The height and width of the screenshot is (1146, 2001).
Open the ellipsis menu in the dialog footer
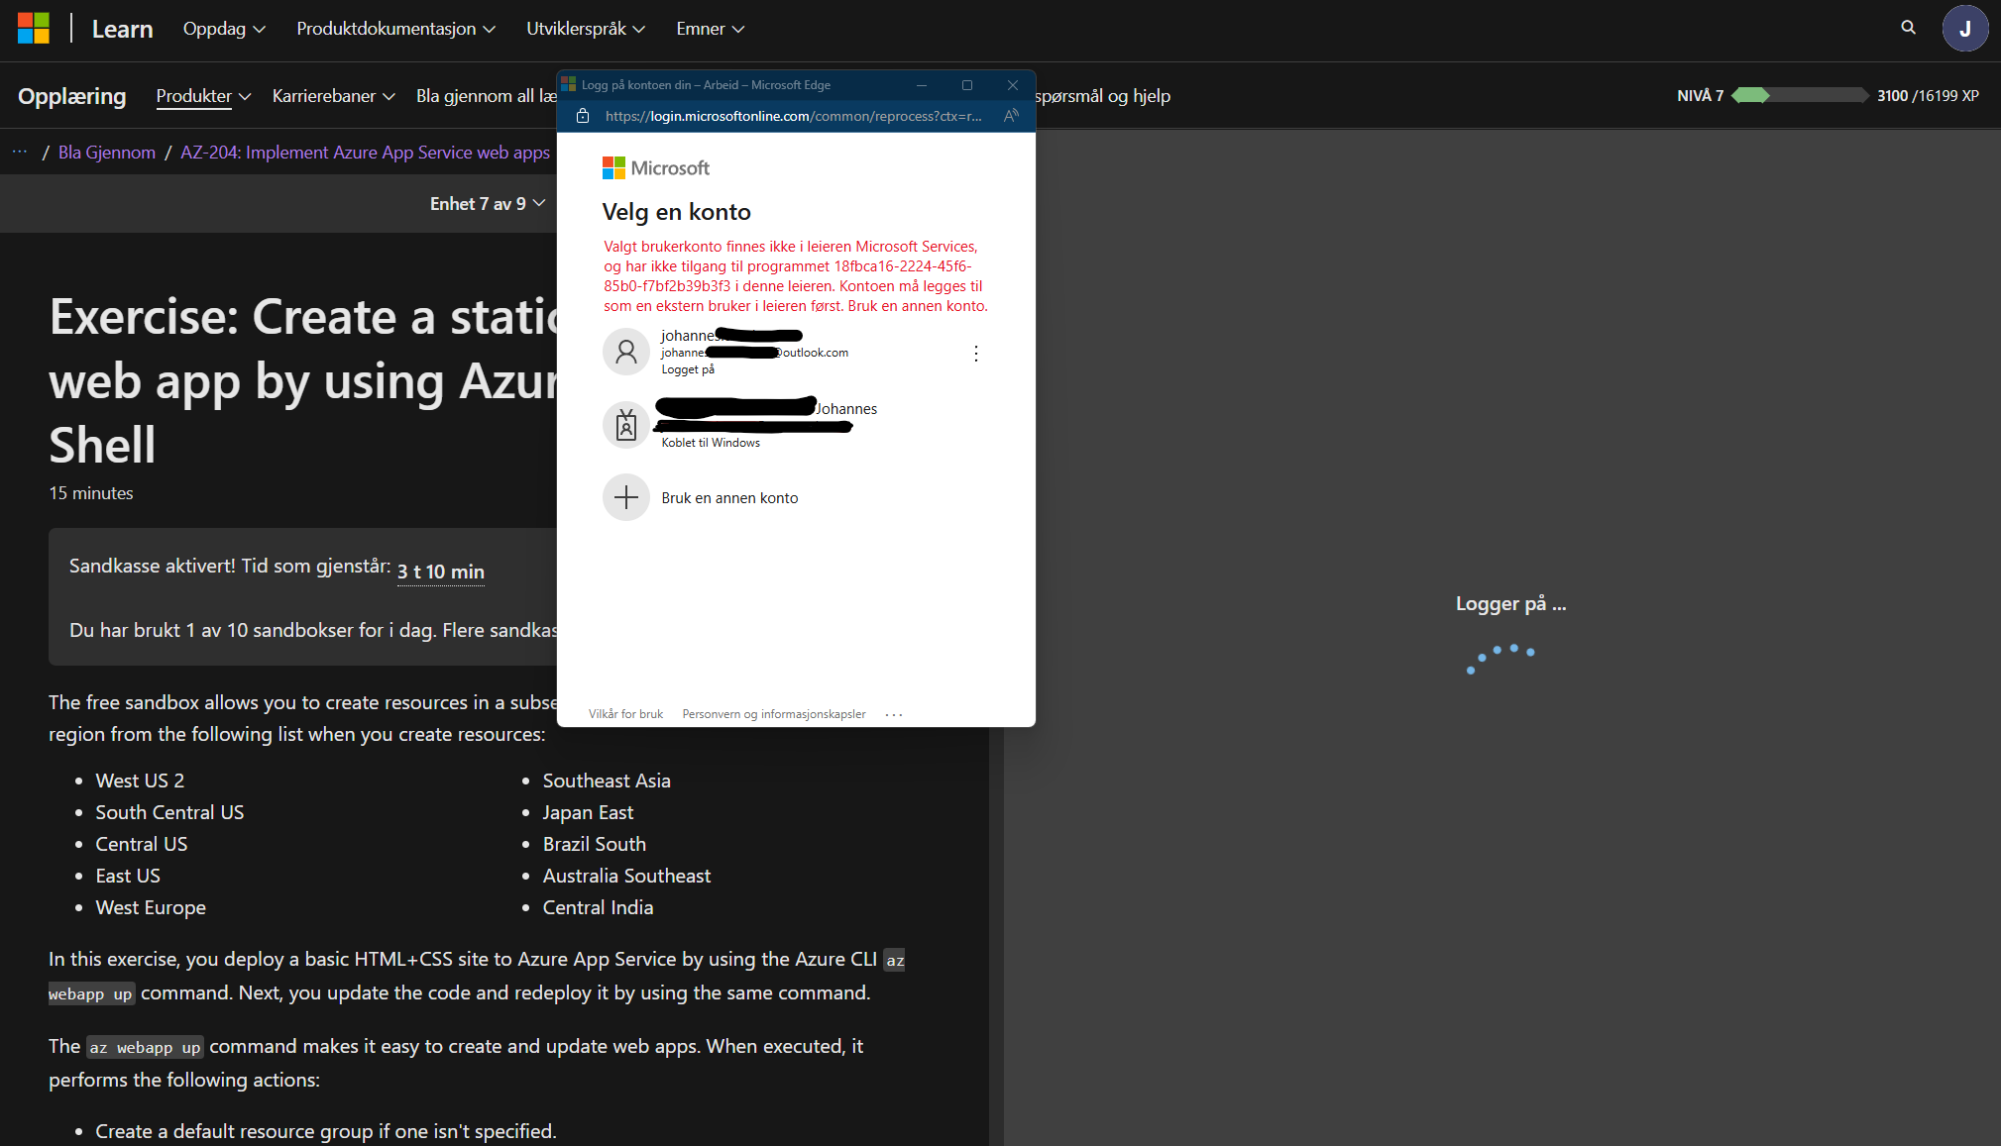[x=893, y=713]
